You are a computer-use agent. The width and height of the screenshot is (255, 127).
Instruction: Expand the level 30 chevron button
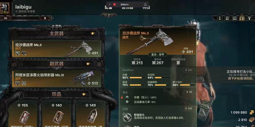tap(45, 18)
